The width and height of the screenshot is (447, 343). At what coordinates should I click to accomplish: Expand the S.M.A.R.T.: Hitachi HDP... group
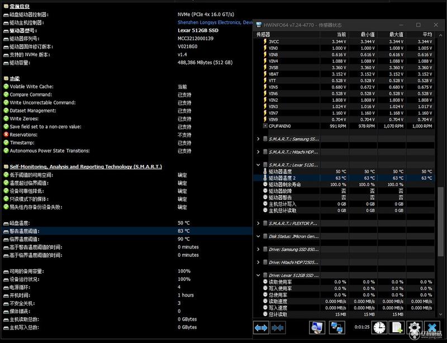coord(258,152)
